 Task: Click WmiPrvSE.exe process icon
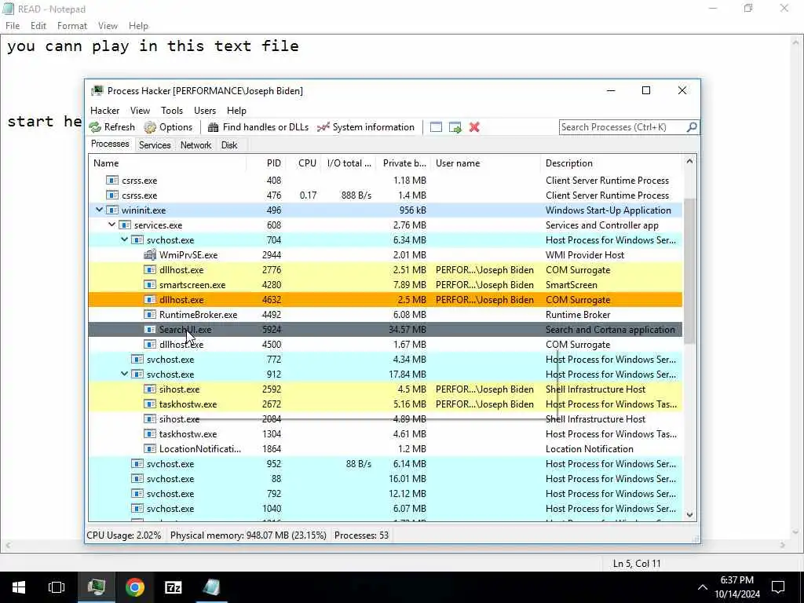150,255
